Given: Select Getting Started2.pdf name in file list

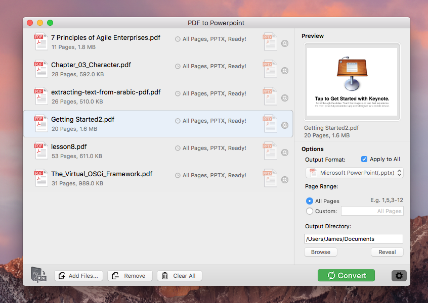Looking at the screenshot, I should point(82,119).
